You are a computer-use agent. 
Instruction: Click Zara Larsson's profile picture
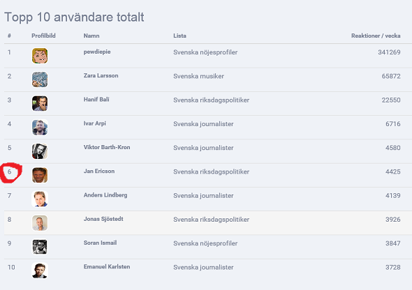pyautogui.click(x=40, y=79)
